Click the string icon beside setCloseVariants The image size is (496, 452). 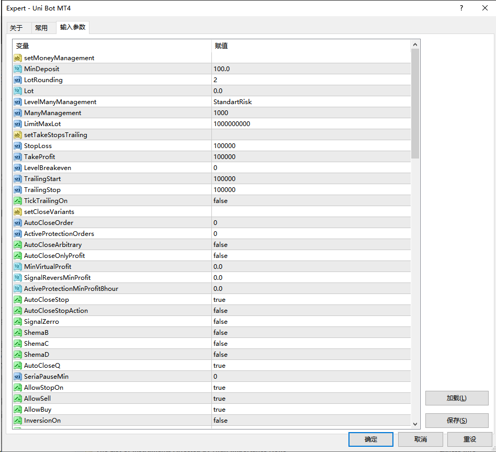[18, 212]
